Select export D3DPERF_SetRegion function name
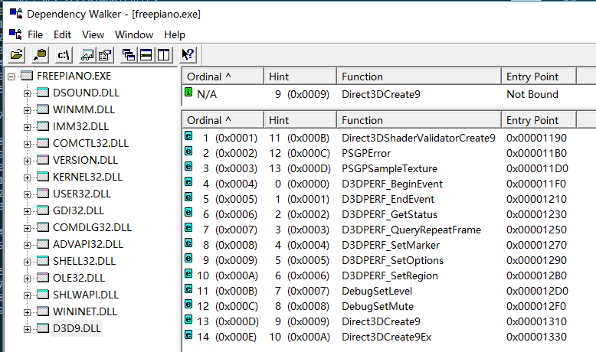The width and height of the screenshot is (596, 352). coord(390,275)
